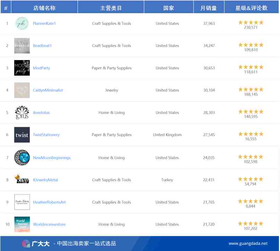280x251 pixels.
Task: Open the Beadboat1 shop link
Action: point(42,46)
